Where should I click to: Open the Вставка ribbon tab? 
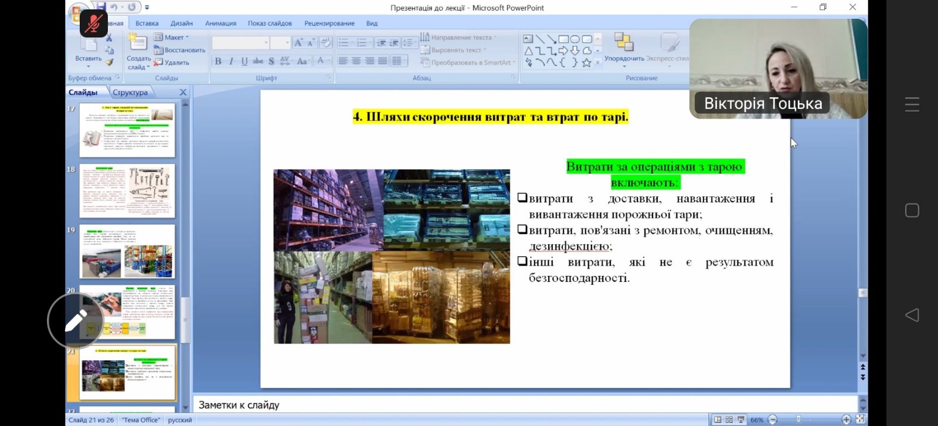147,23
